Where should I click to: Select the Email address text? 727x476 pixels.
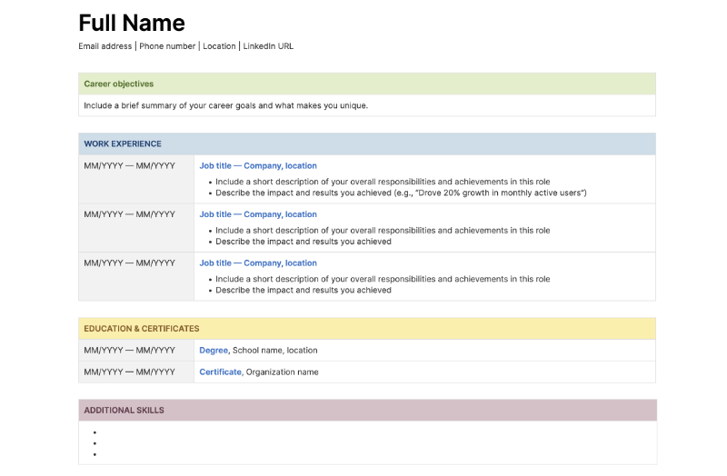click(105, 46)
